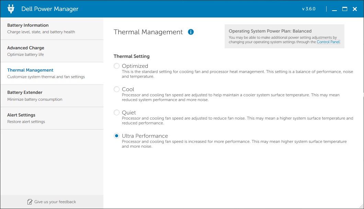Click the feedback pencil icon
The height and width of the screenshot is (209, 364).
click(x=30, y=202)
